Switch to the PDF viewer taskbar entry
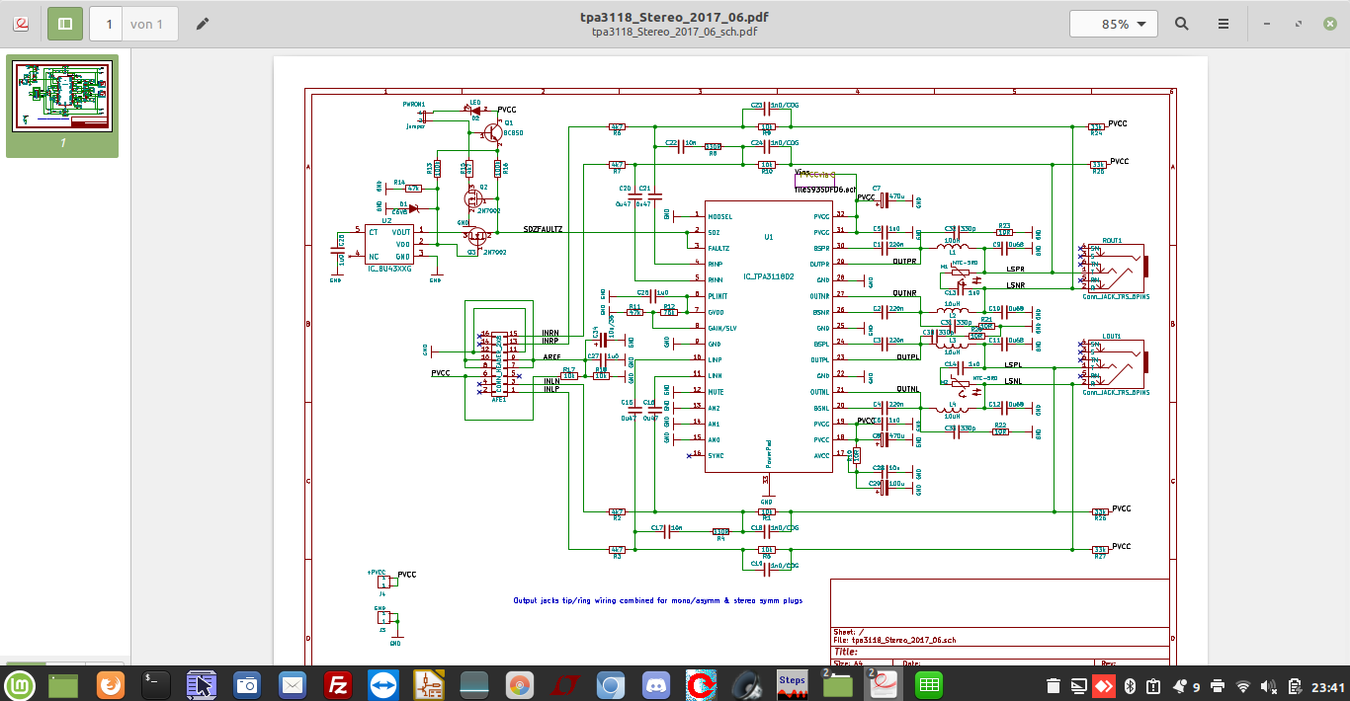 tap(883, 684)
